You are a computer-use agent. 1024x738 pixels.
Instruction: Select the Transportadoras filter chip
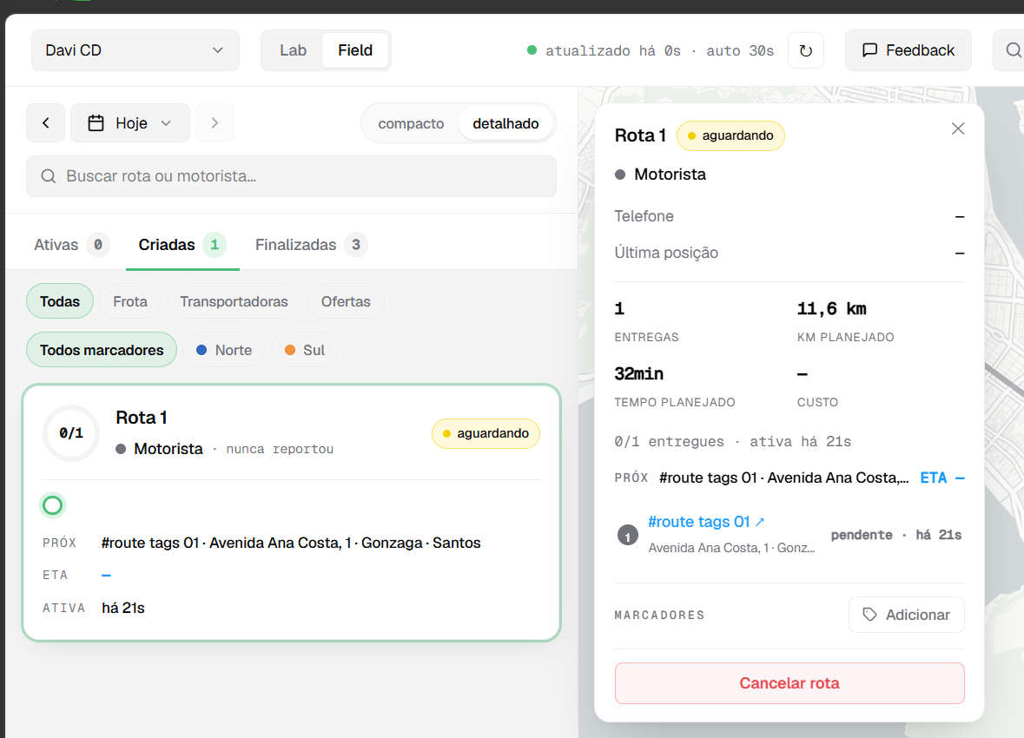pyautogui.click(x=234, y=301)
